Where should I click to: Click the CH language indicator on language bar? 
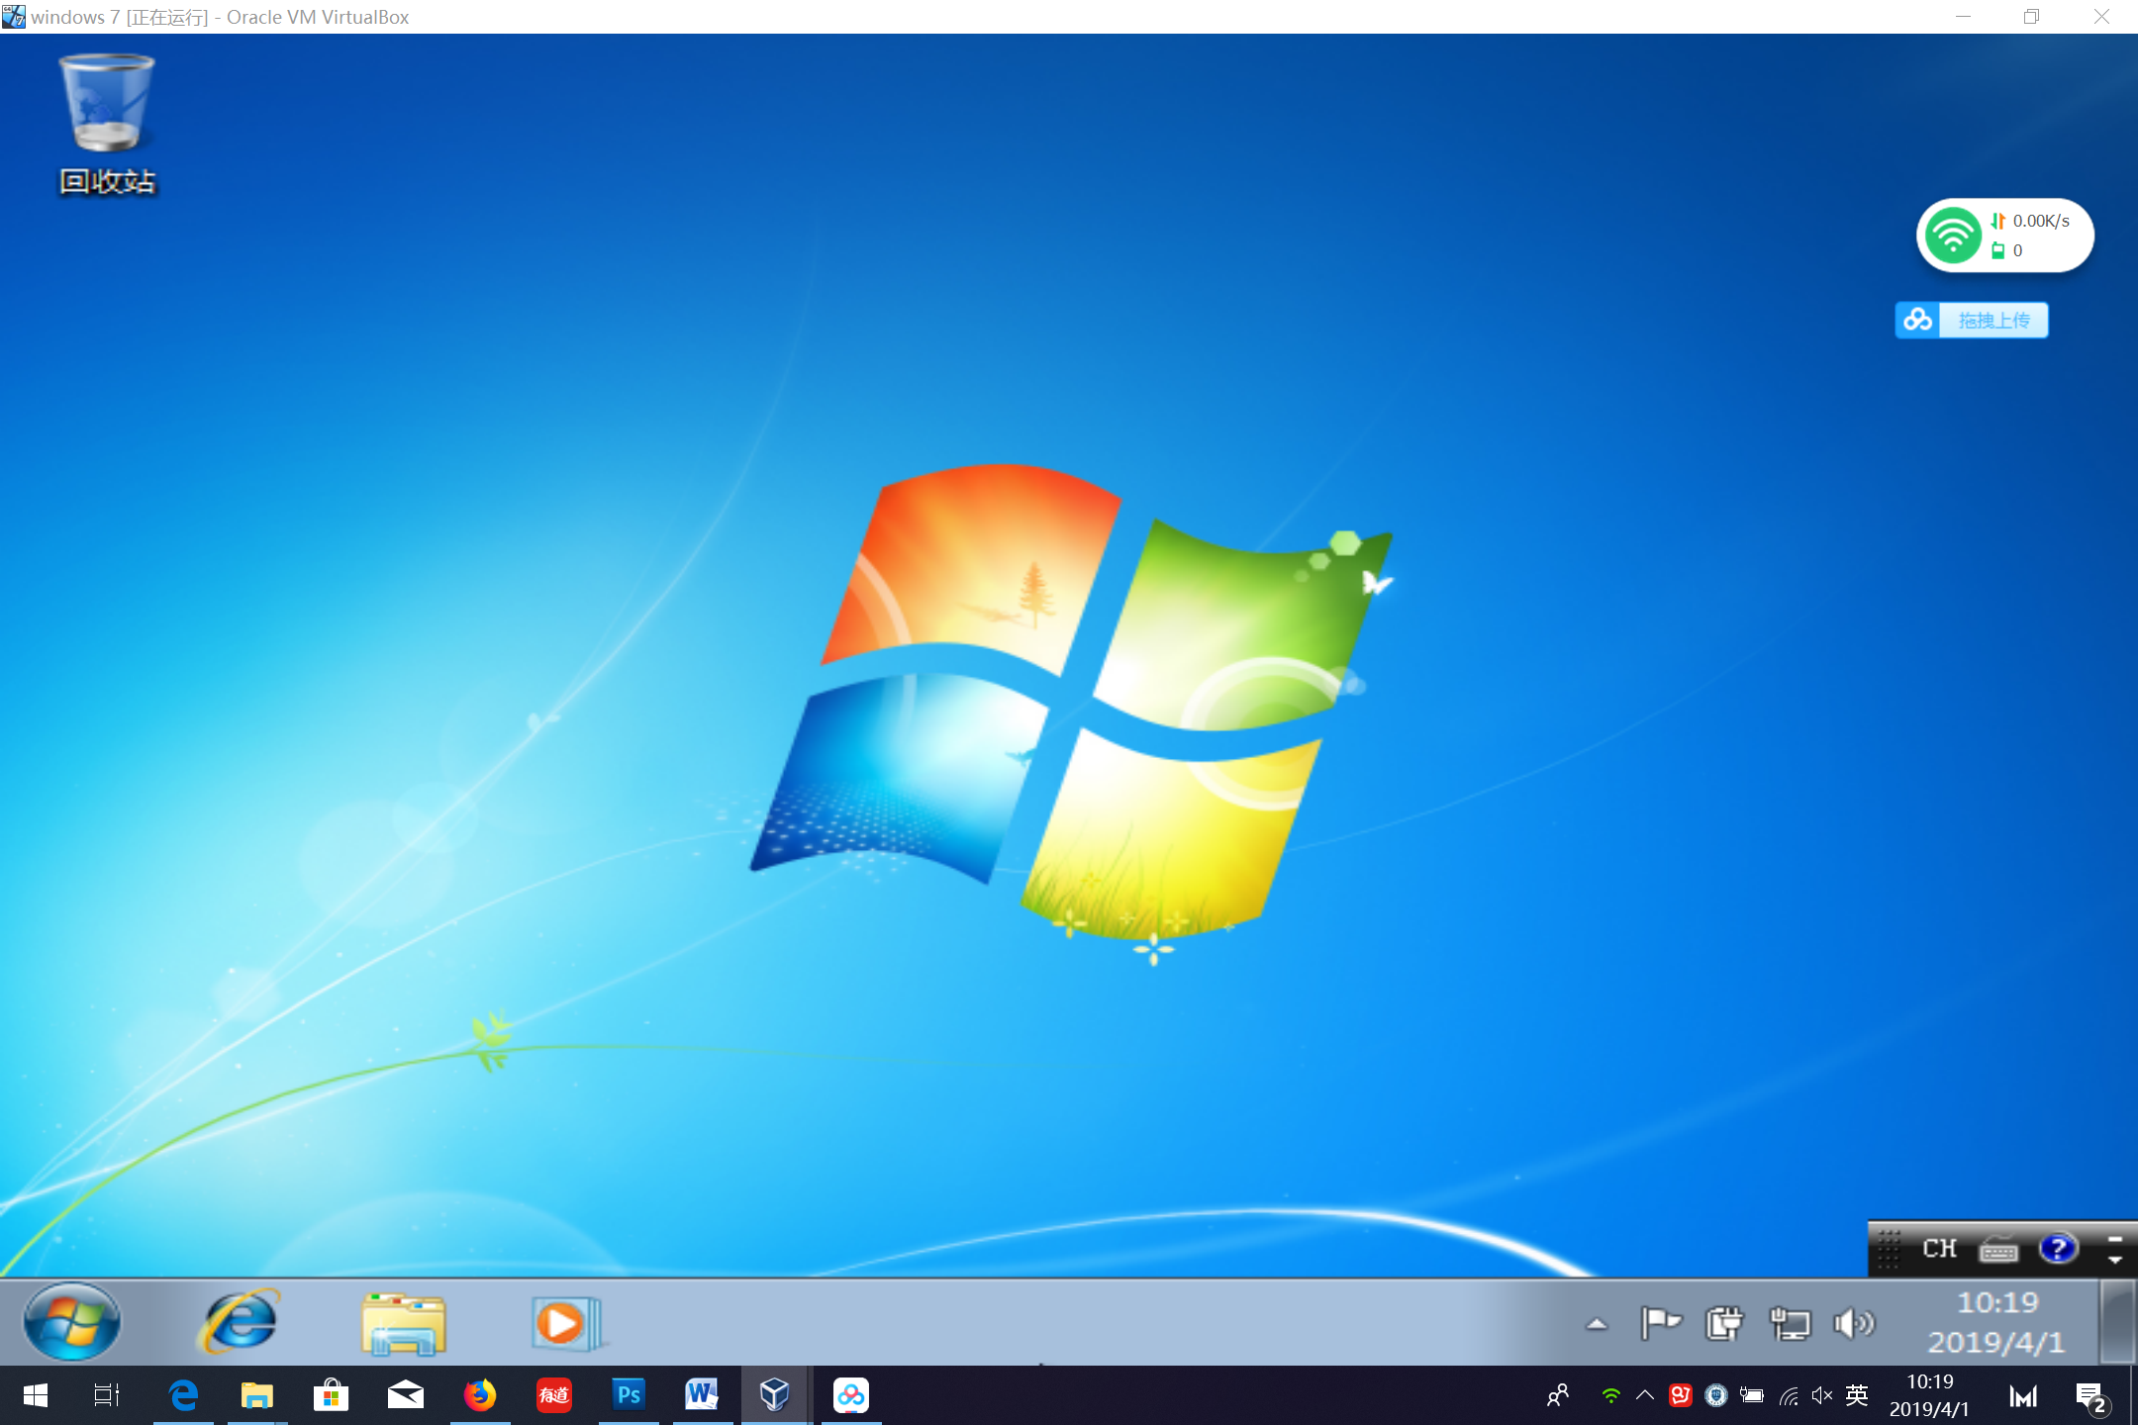pyautogui.click(x=1939, y=1249)
